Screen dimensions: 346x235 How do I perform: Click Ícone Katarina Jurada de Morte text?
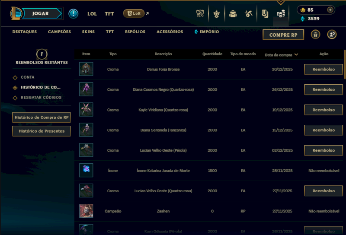[163, 171]
